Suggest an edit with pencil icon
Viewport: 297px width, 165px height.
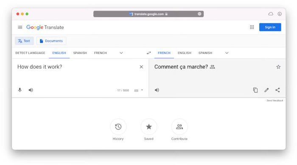click(x=266, y=90)
